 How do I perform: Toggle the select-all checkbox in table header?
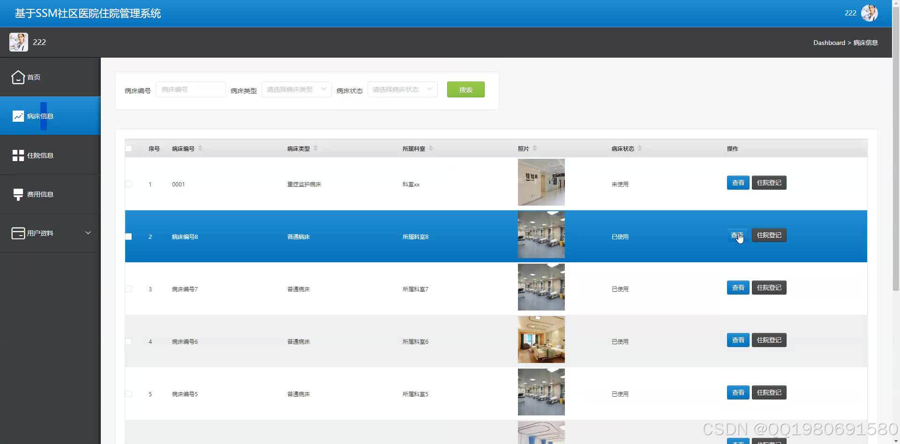[x=128, y=148]
